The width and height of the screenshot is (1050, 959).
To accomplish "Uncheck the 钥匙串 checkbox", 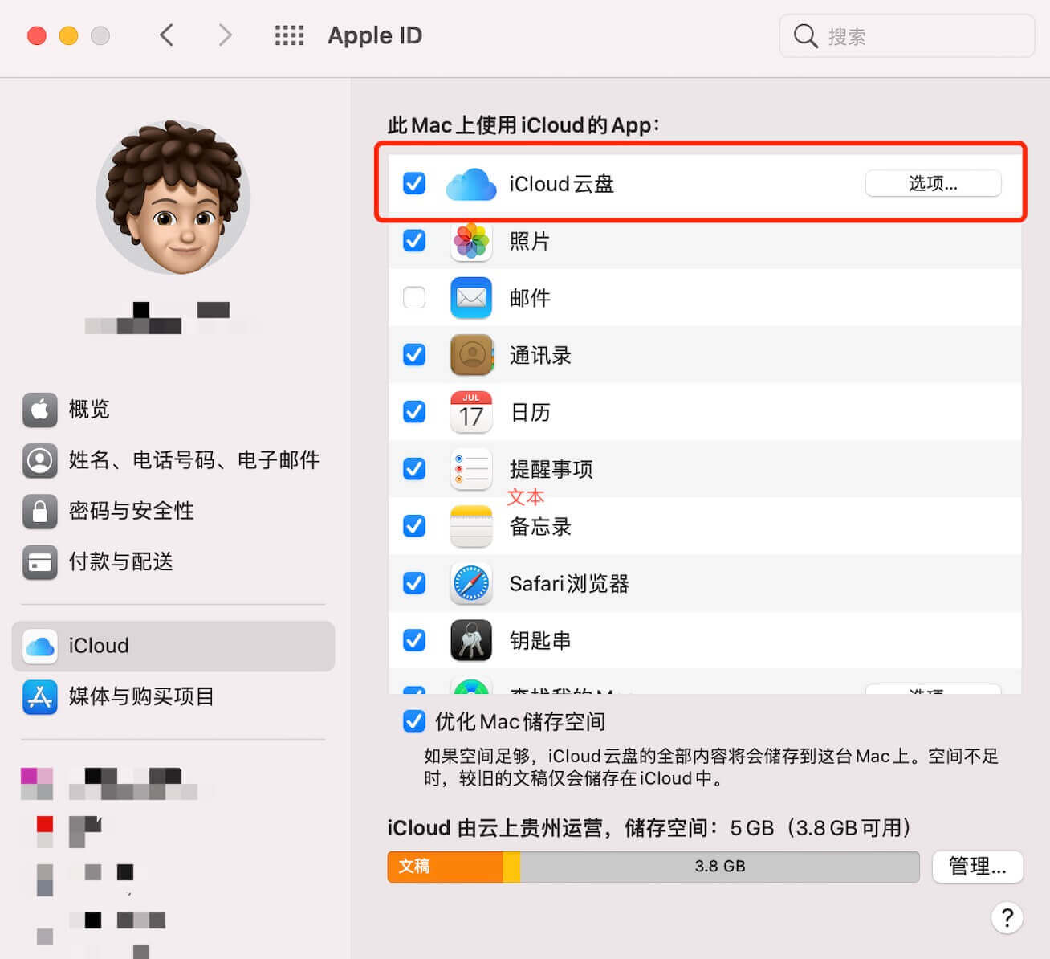I will [414, 639].
